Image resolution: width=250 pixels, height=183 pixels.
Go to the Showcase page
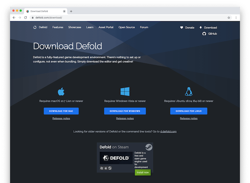coord(75,27)
